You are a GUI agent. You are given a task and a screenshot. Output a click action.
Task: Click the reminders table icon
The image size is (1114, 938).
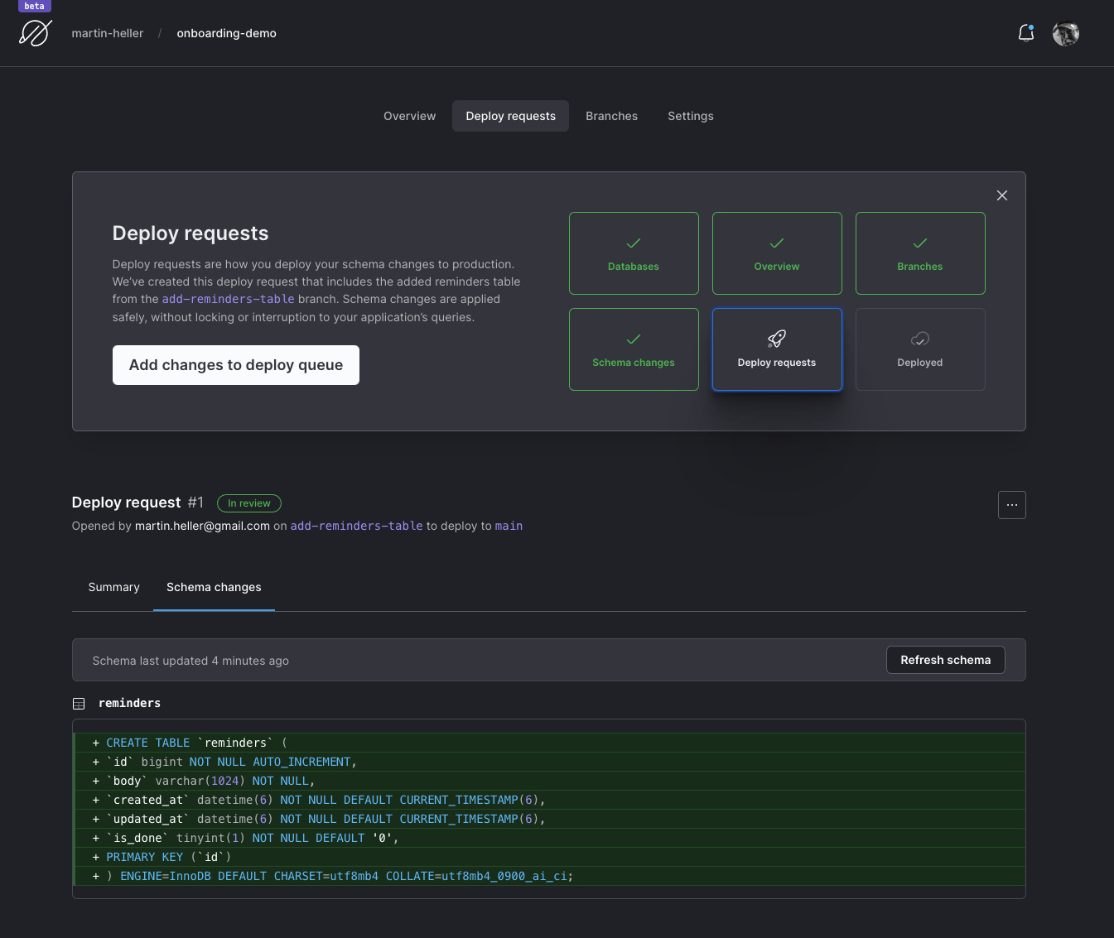pyautogui.click(x=79, y=704)
